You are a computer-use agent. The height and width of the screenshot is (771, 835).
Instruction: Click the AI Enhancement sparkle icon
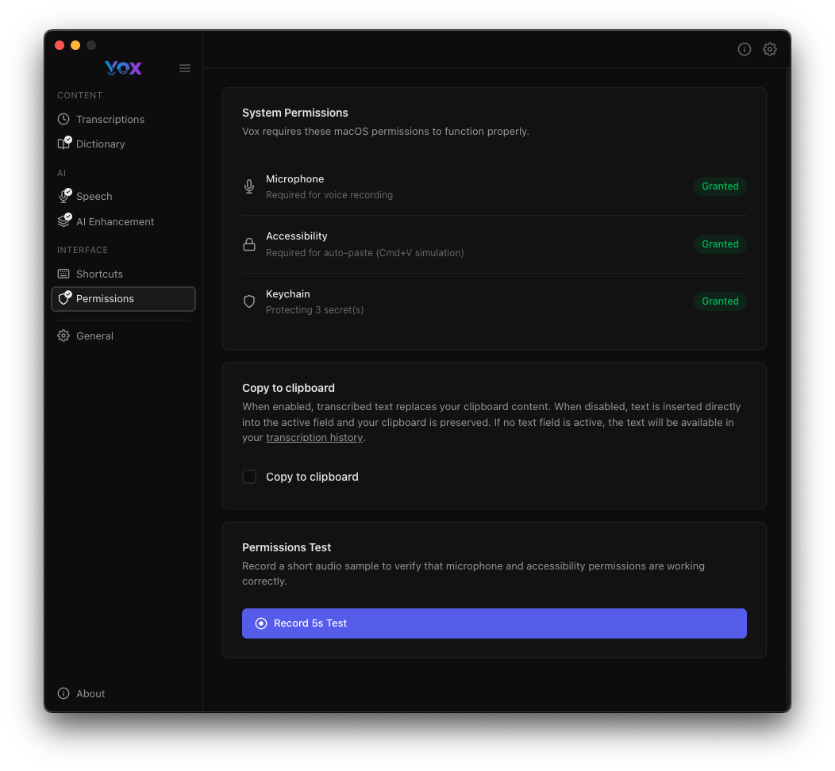click(63, 221)
